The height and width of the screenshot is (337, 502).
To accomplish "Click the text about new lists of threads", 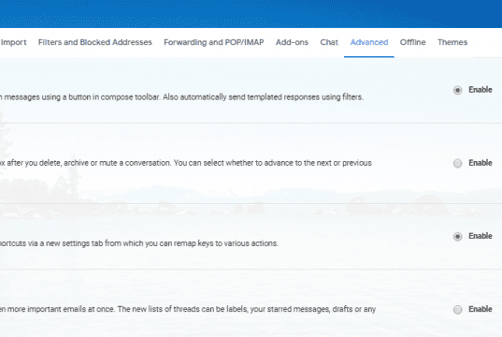I will (188, 309).
